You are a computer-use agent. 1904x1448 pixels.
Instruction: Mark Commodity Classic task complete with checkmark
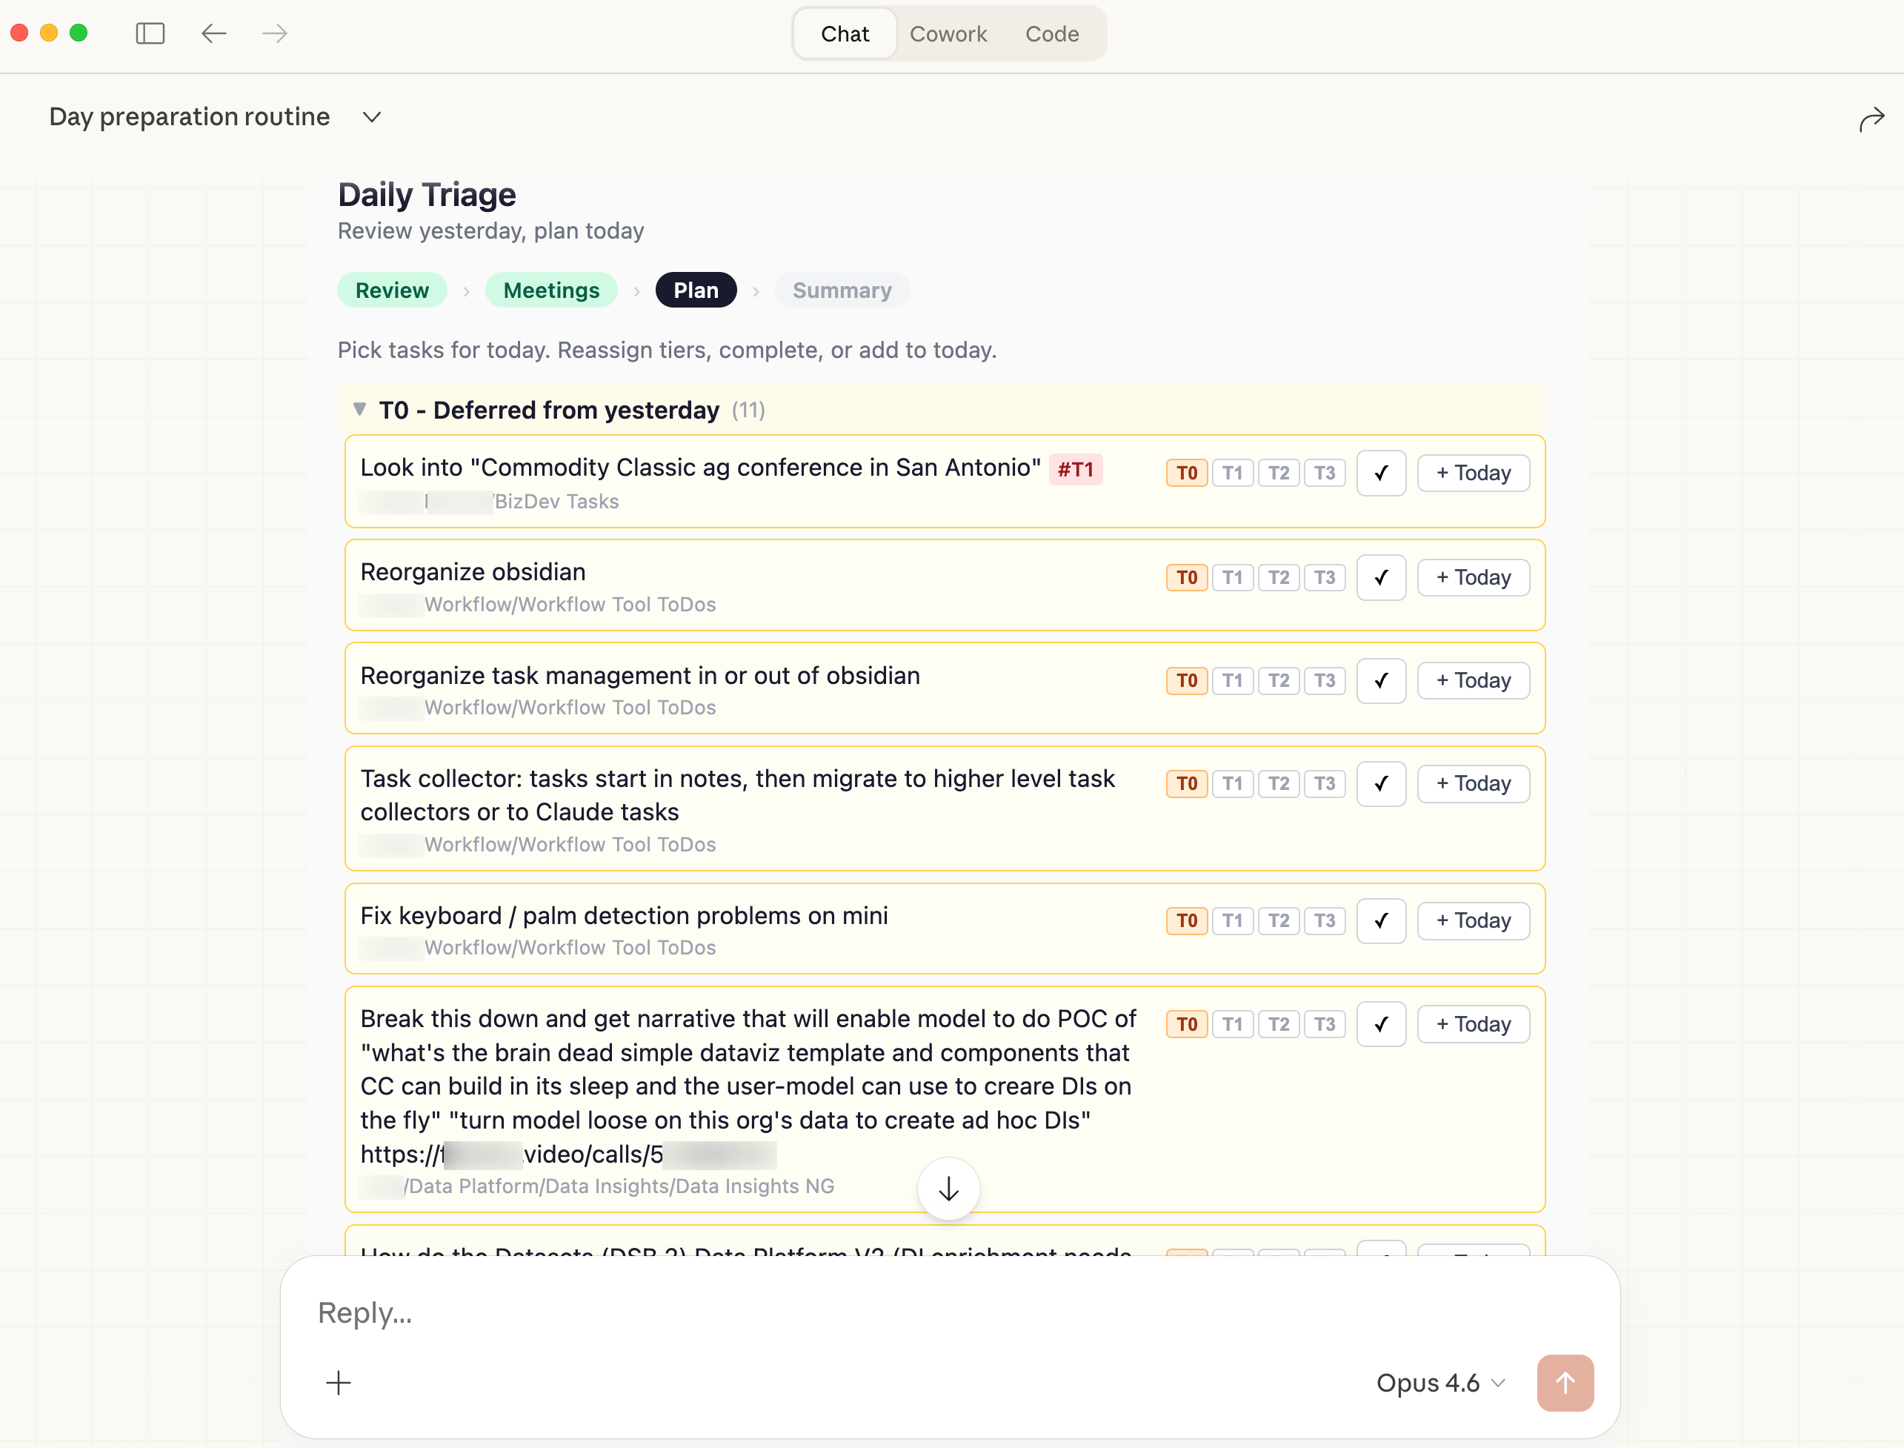1381,474
